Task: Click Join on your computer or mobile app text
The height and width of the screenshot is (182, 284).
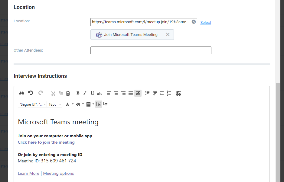Action: click(x=55, y=136)
